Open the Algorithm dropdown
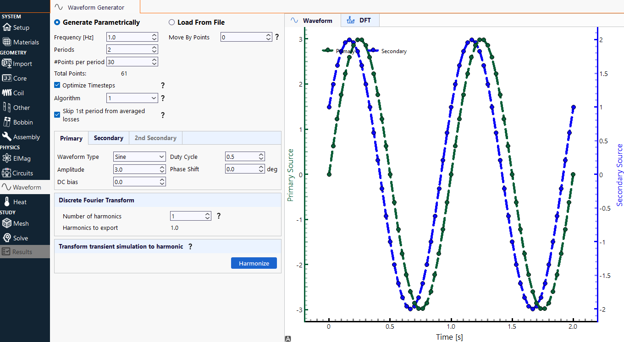The width and height of the screenshot is (624, 342). pyautogui.click(x=132, y=98)
